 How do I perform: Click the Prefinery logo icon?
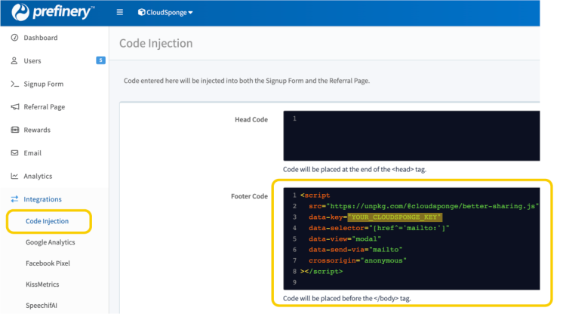[20, 13]
